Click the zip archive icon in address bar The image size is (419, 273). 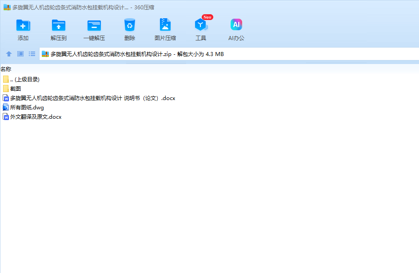(x=45, y=54)
